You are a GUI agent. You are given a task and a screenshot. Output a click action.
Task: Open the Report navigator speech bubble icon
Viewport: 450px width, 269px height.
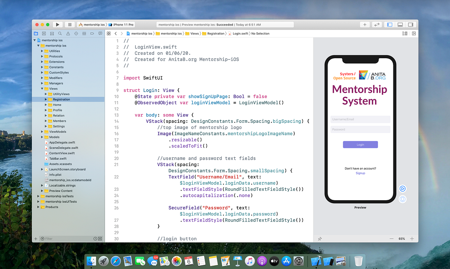(x=100, y=33)
